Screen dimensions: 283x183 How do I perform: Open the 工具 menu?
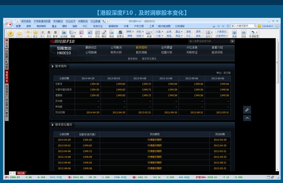point(151,26)
